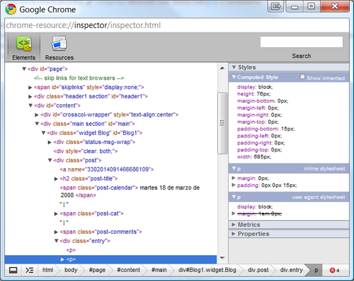354x281 pixels.
Task: Collapse the widget Blog div node
Action: pos(43,133)
